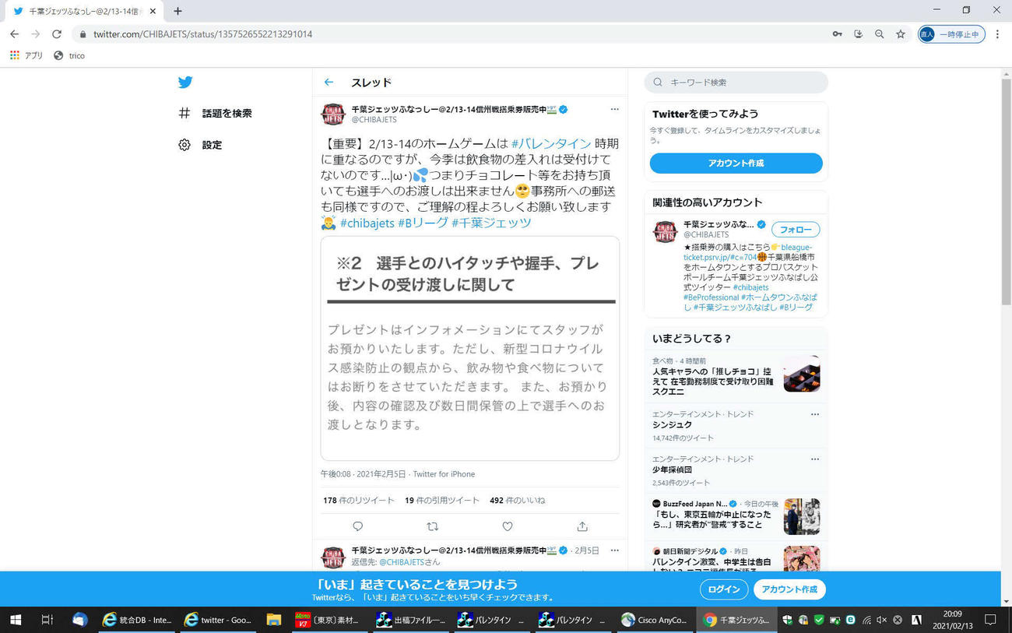The image size is (1012, 633).
Task: Open 19 件の引用ツイート list
Action: point(442,500)
